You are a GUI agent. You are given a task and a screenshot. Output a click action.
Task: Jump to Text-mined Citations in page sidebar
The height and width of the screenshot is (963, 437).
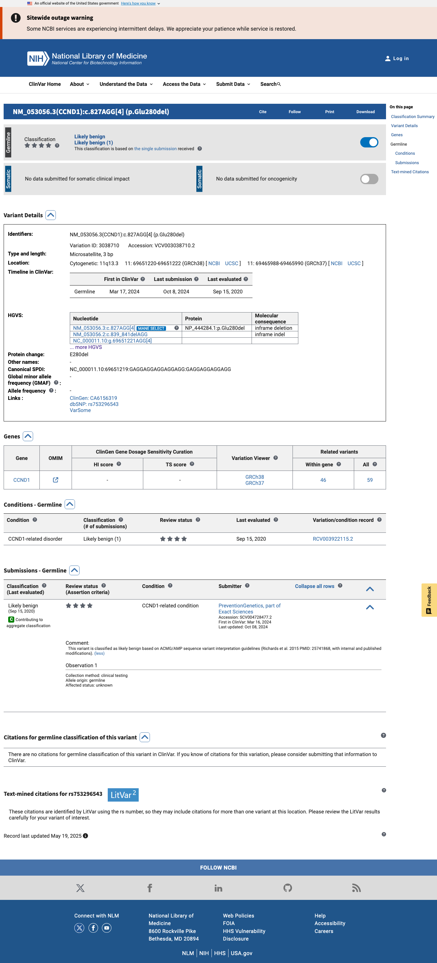point(410,172)
